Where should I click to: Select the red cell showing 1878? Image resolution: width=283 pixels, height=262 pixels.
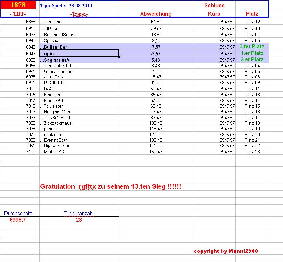tap(18, 5)
